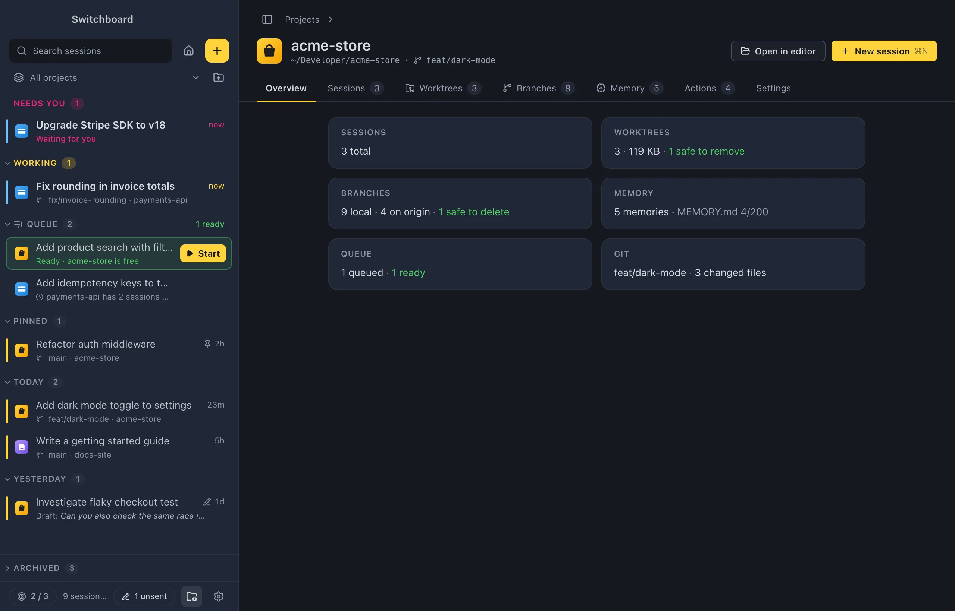The image size is (955, 611).
Task: Collapse the QUEUE section
Action: (x=7, y=224)
